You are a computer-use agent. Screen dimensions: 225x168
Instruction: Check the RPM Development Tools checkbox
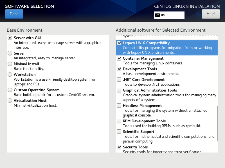(x=119, y=121)
